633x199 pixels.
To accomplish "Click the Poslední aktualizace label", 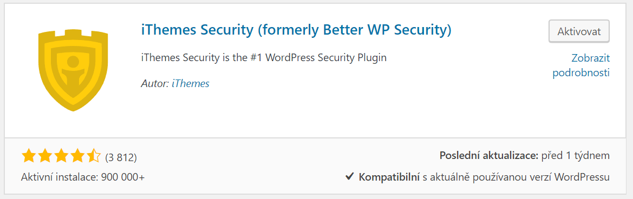I will pos(489,156).
